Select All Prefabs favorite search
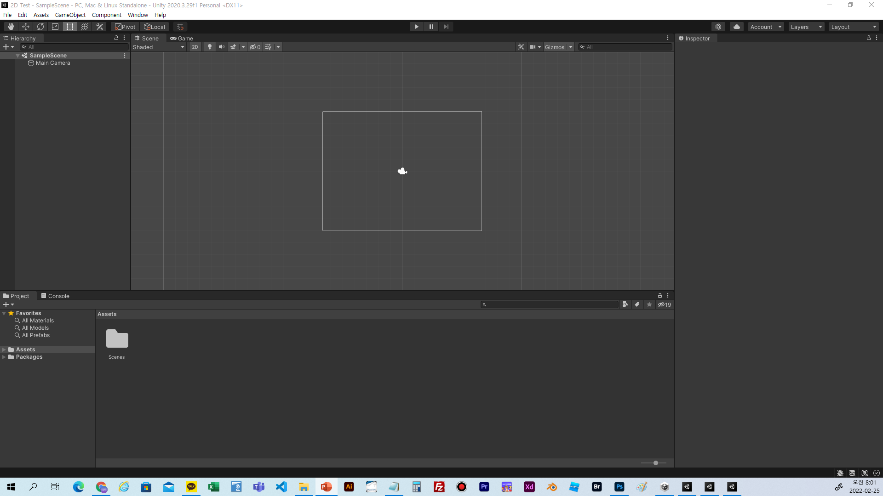This screenshot has width=883, height=496. click(x=36, y=335)
